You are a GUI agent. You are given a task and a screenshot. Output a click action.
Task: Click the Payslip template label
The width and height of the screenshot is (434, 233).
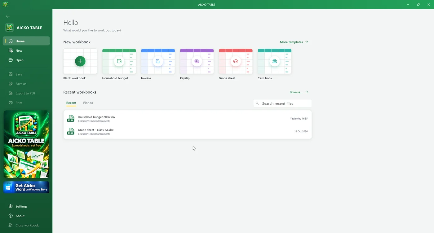coord(185,78)
